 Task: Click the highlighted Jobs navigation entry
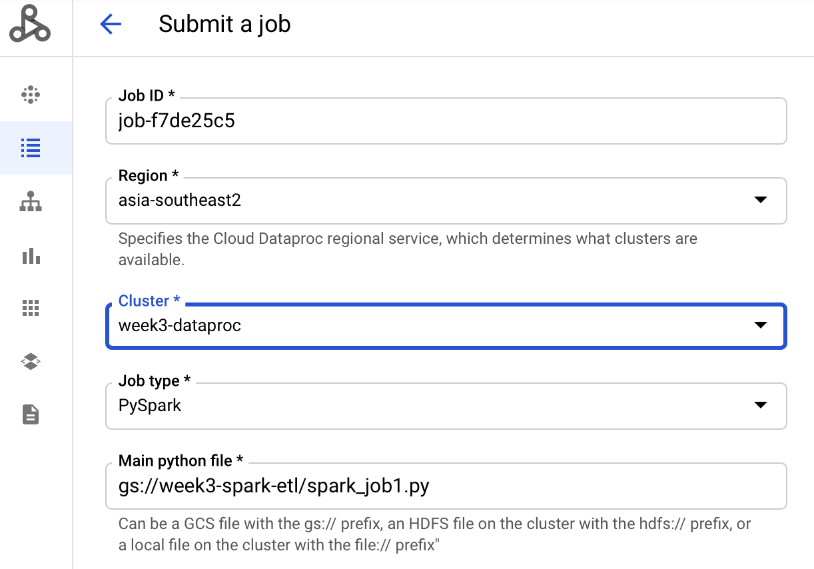click(x=30, y=149)
